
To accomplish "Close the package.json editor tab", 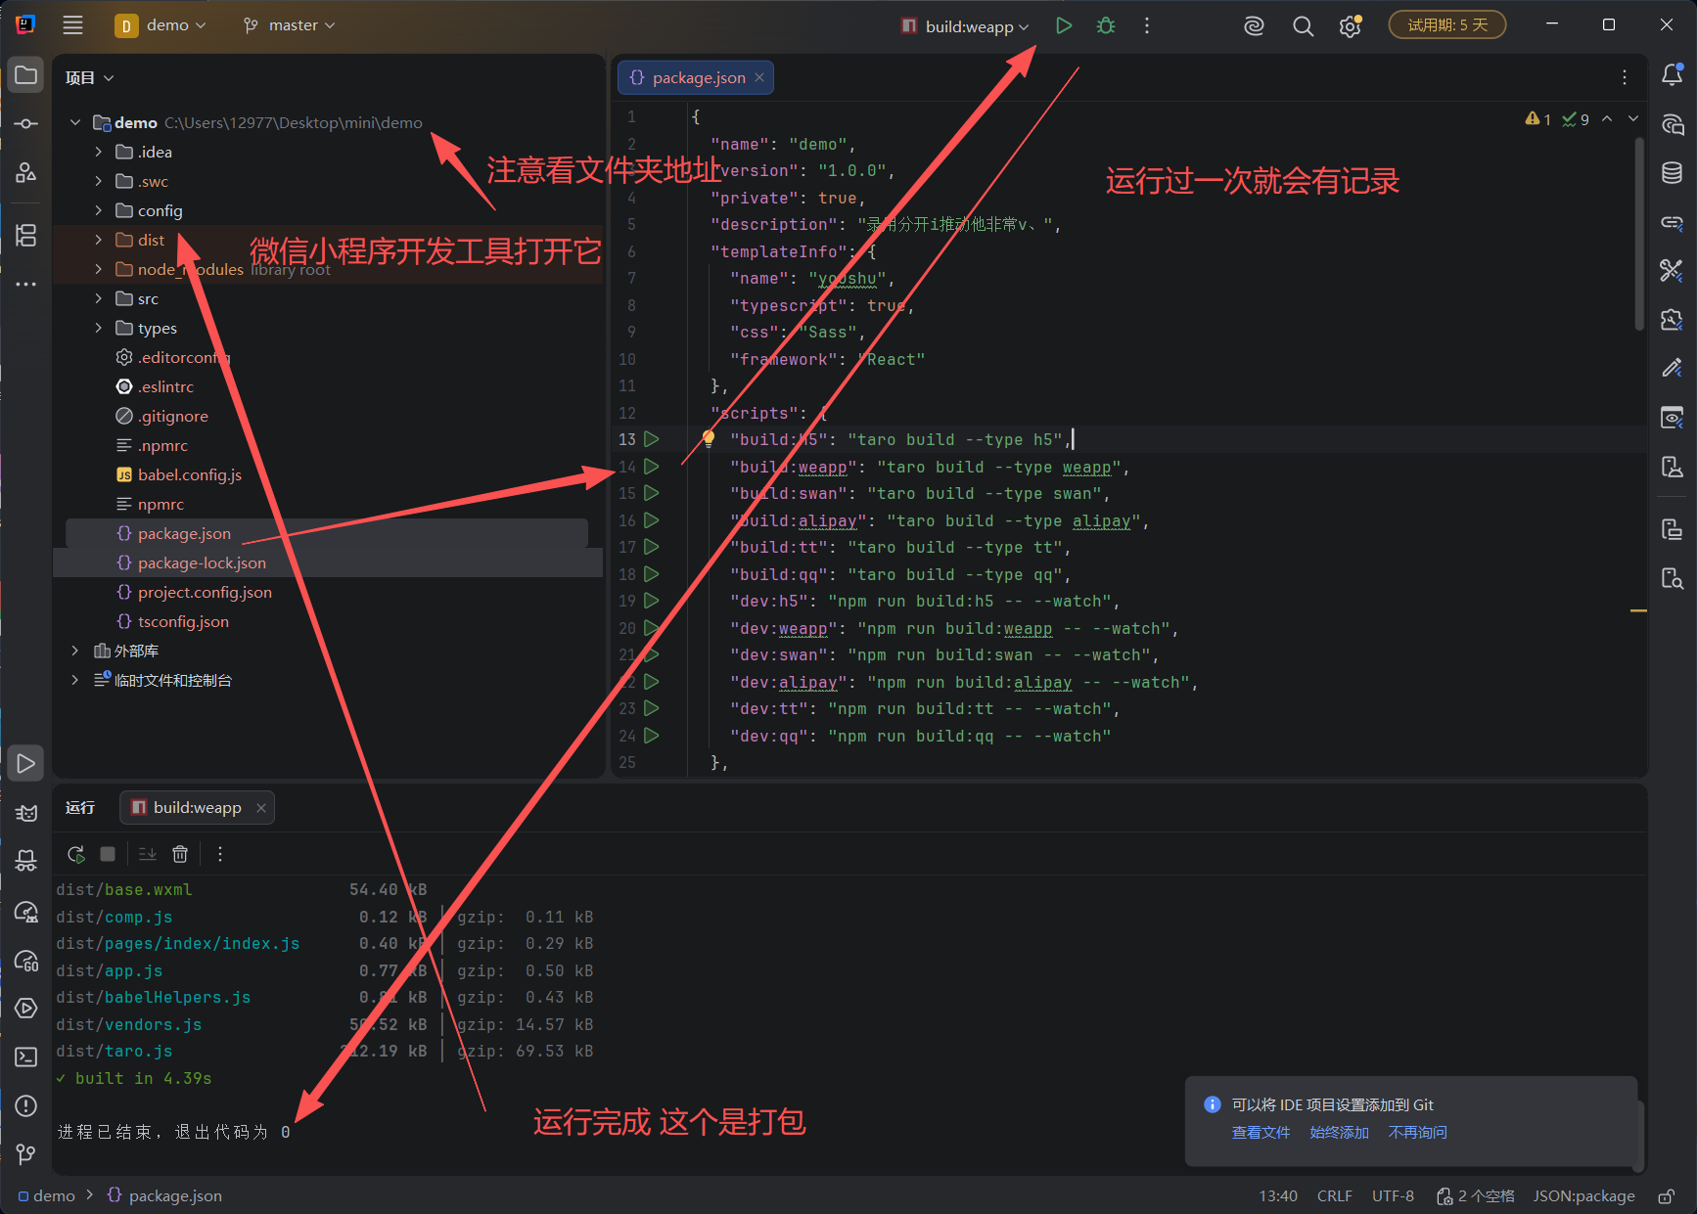I will tap(759, 78).
